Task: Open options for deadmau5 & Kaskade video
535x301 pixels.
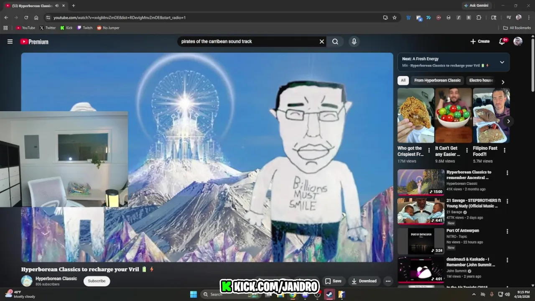Action: coord(507,260)
